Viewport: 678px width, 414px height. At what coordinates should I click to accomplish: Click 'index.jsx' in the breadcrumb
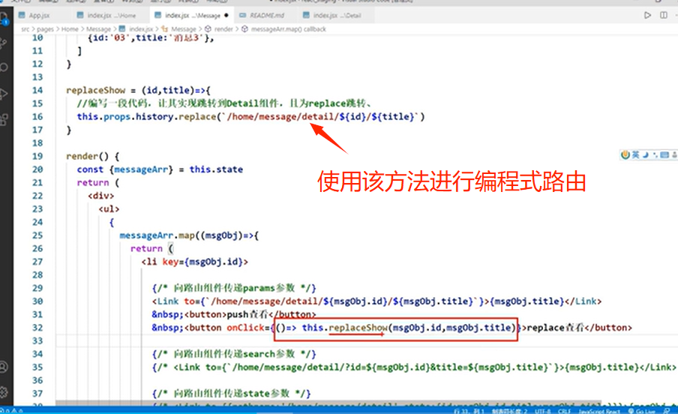(x=140, y=29)
